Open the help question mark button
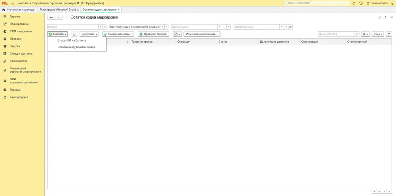The image size is (396, 196). (x=389, y=34)
